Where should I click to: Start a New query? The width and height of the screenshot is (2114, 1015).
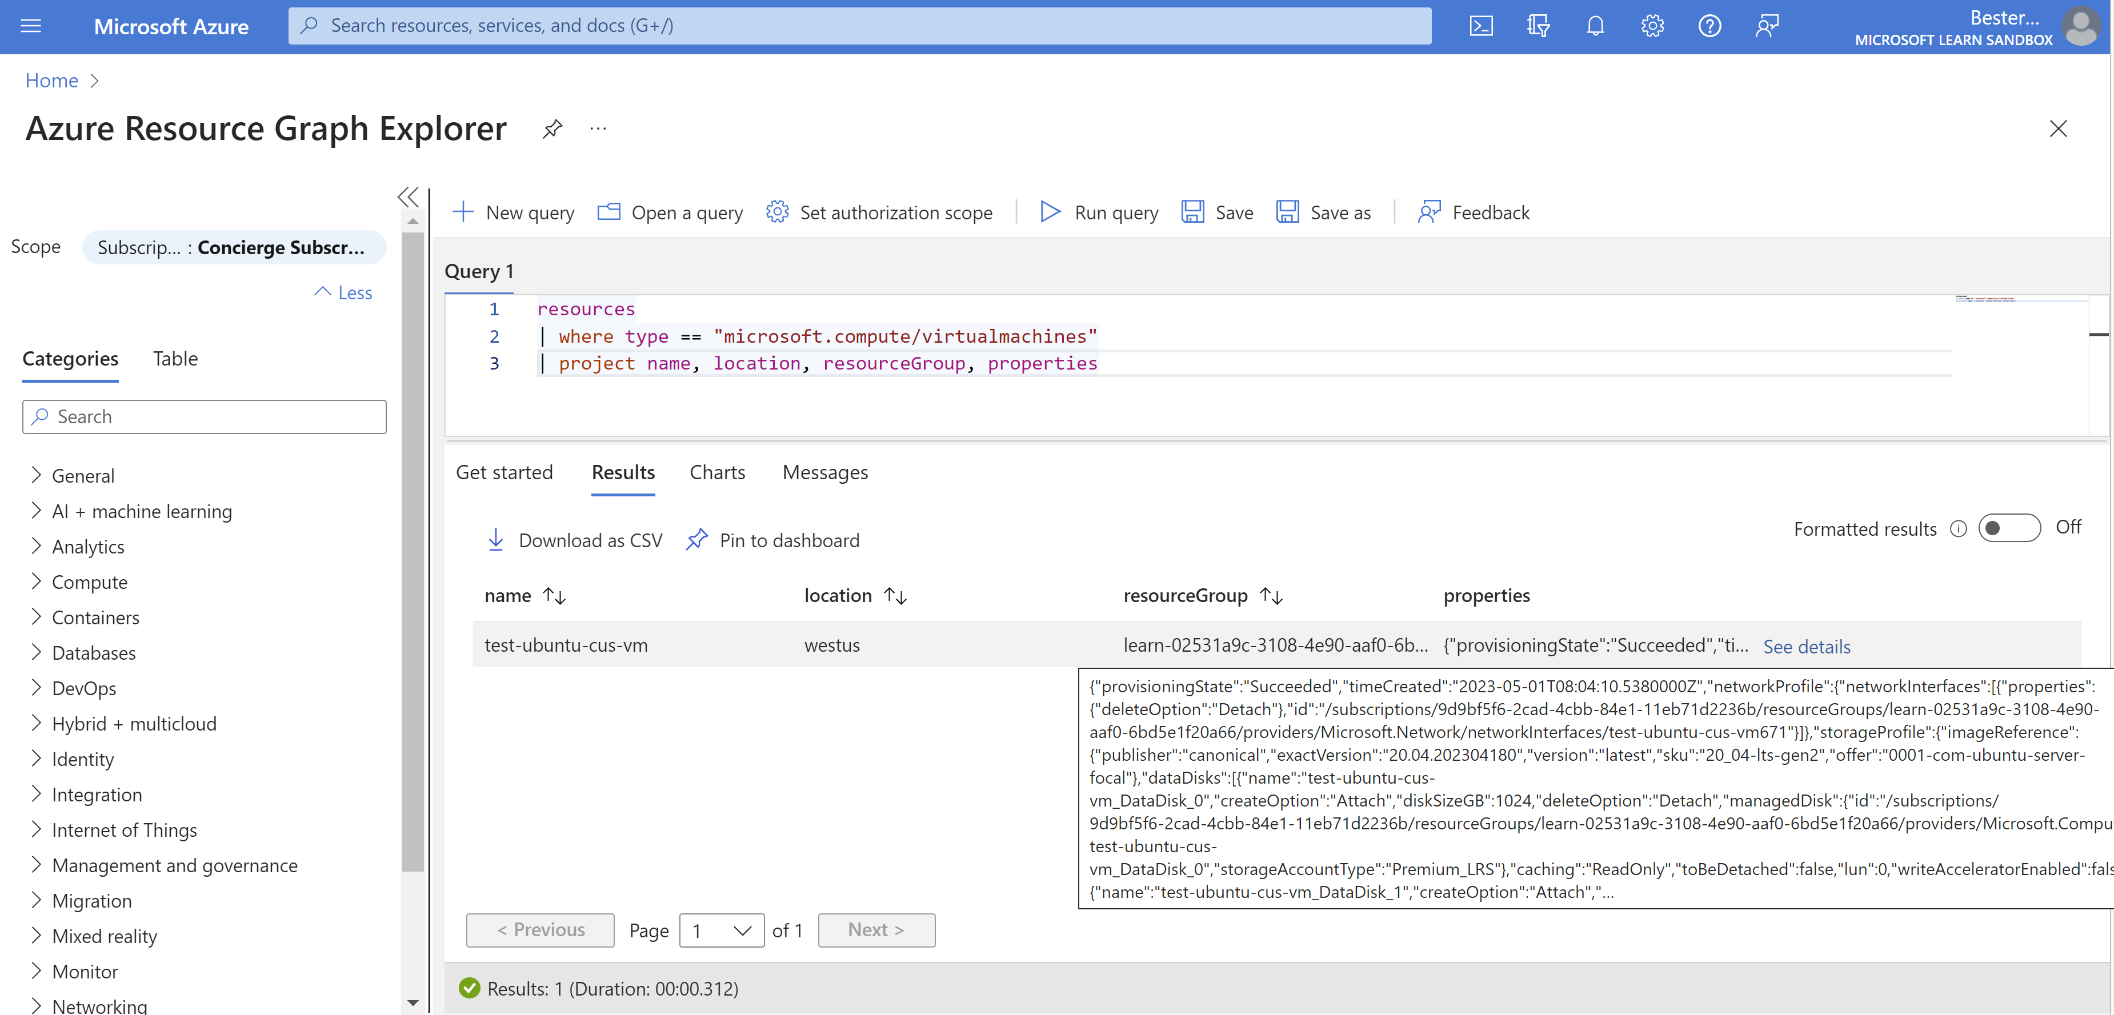[513, 212]
